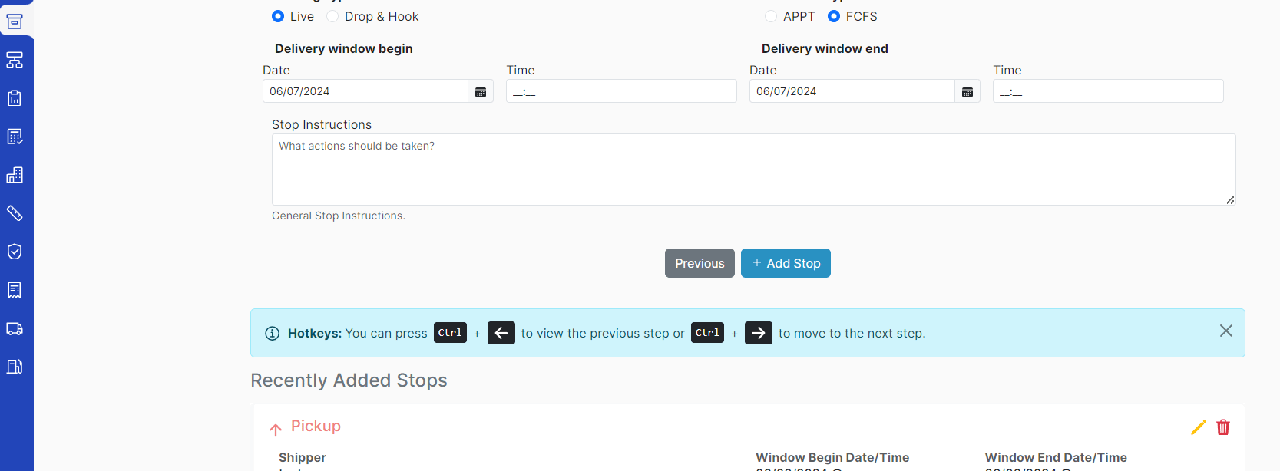Viewport: 1280px width, 471px height.
Task: Select the APPT radio option
Action: (x=771, y=16)
